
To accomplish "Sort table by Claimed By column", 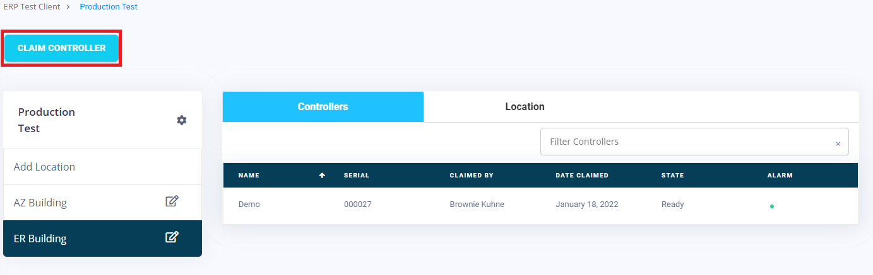I will (471, 176).
